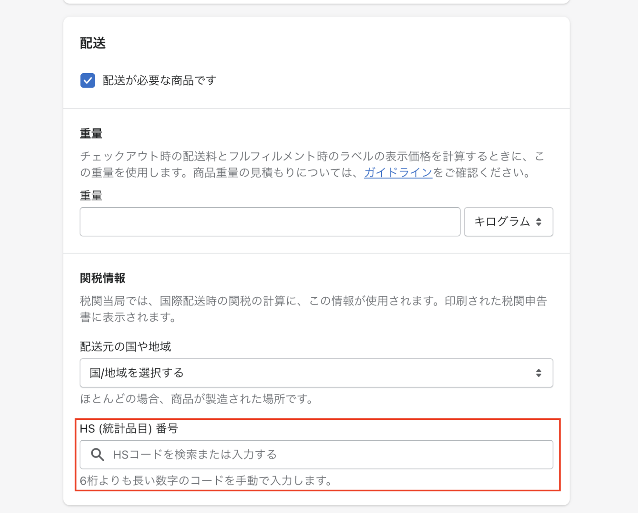Click the 重量 label directly above the input
The height and width of the screenshot is (513, 638).
click(x=91, y=196)
